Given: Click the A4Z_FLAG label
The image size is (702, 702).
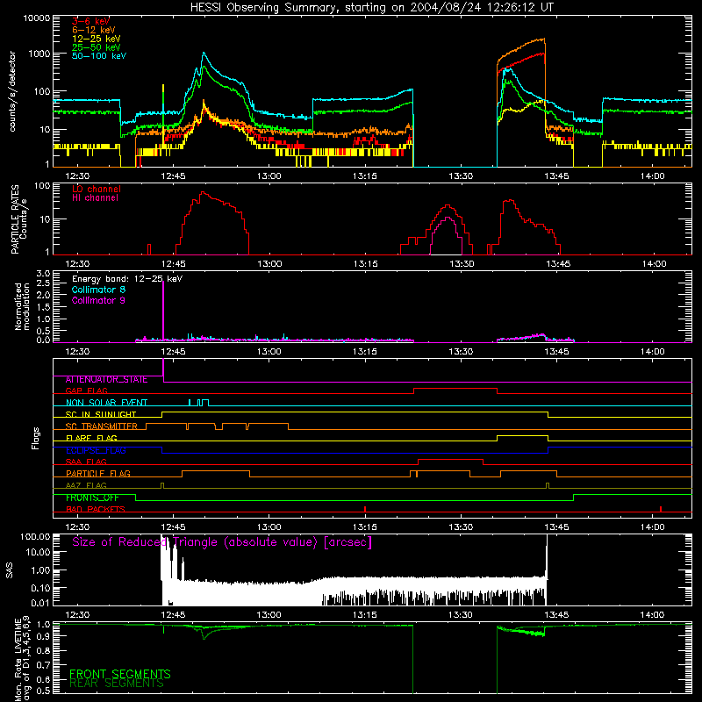Looking at the screenshot, I should pyautogui.click(x=86, y=486).
